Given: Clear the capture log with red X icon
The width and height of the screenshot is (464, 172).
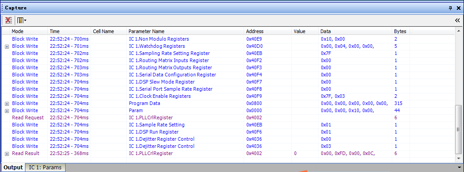Looking at the screenshot, I should pyautogui.click(x=8, y=20).
